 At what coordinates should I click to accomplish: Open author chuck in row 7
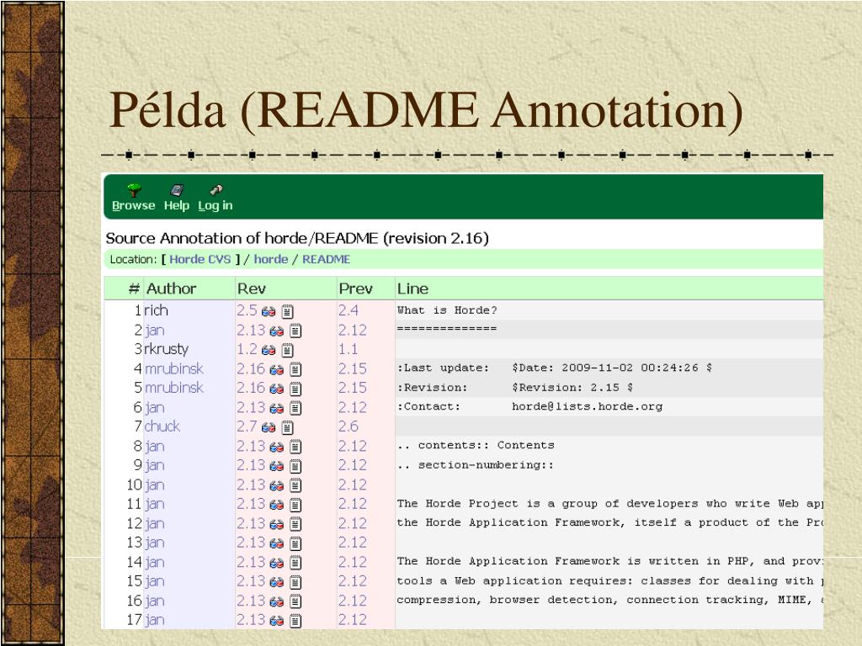[162, 426]
